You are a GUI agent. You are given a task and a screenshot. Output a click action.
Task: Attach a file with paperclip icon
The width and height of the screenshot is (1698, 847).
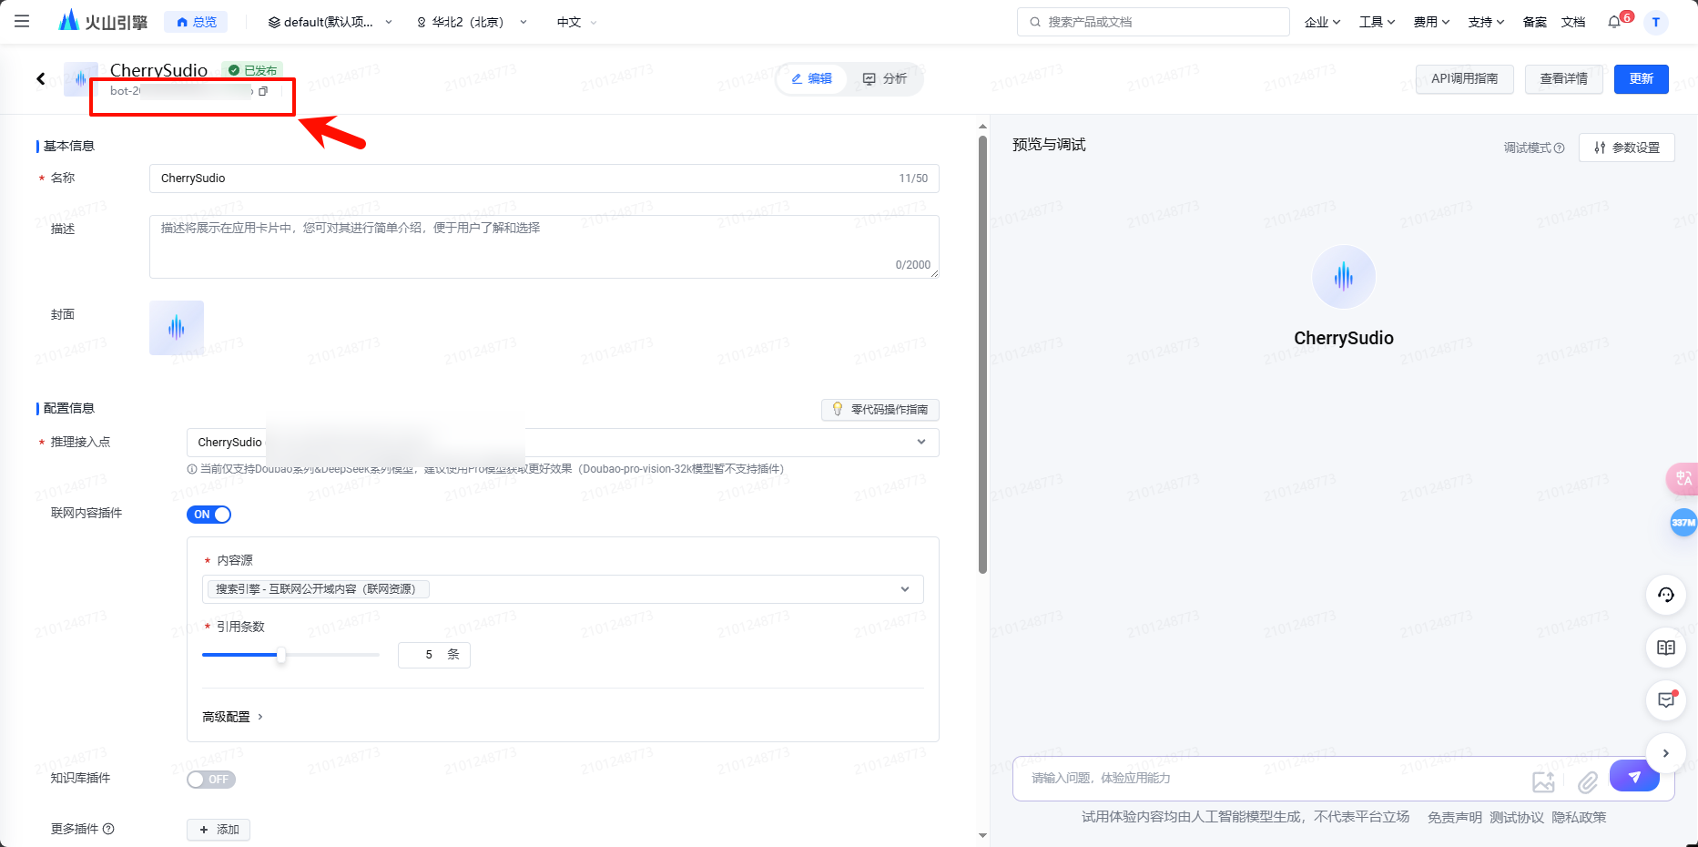[x=1588, y=781]
